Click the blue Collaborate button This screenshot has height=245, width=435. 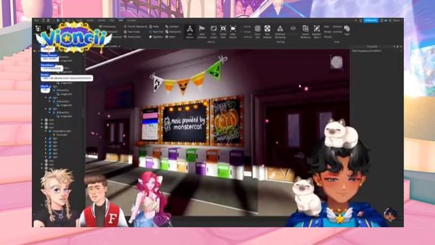click(371, 20)
